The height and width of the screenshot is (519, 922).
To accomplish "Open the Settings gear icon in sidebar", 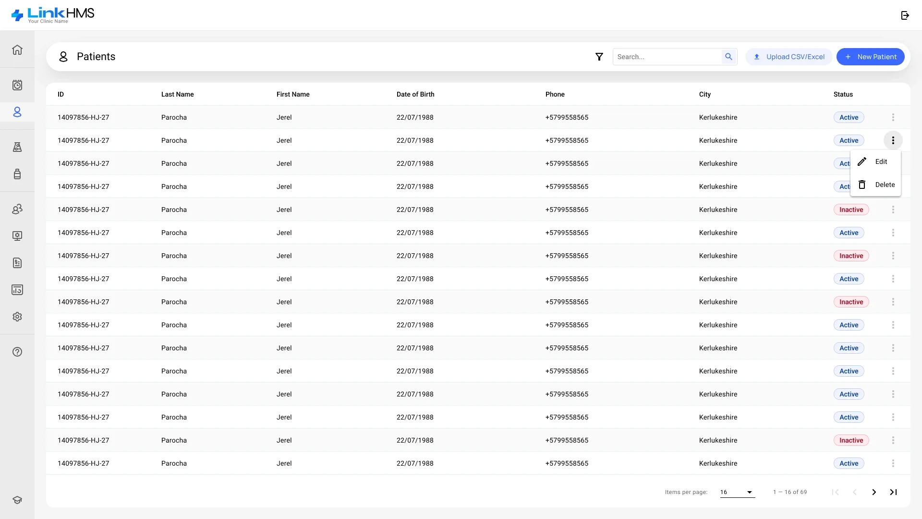I will [x=17, y=317].
